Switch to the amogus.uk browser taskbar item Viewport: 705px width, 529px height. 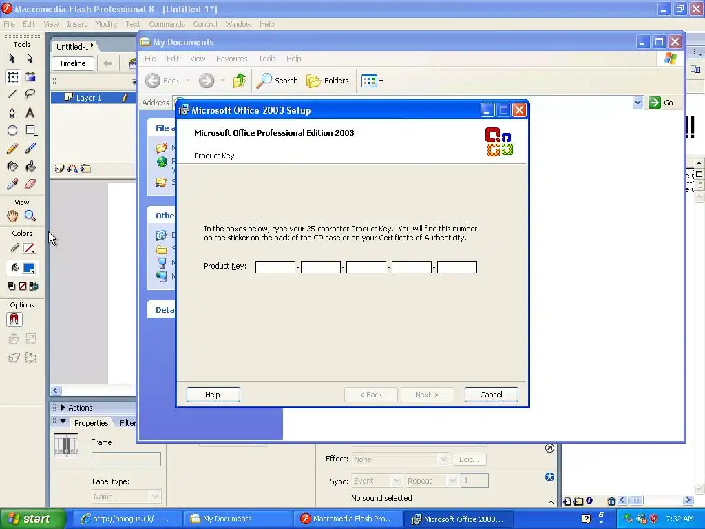[126, 519]
